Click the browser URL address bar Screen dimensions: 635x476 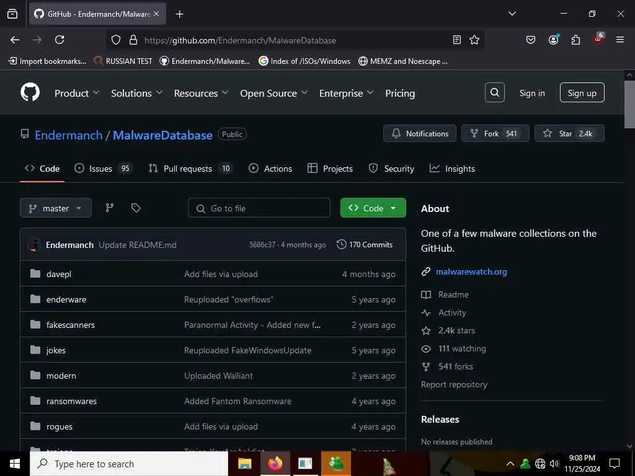point(296,40)
